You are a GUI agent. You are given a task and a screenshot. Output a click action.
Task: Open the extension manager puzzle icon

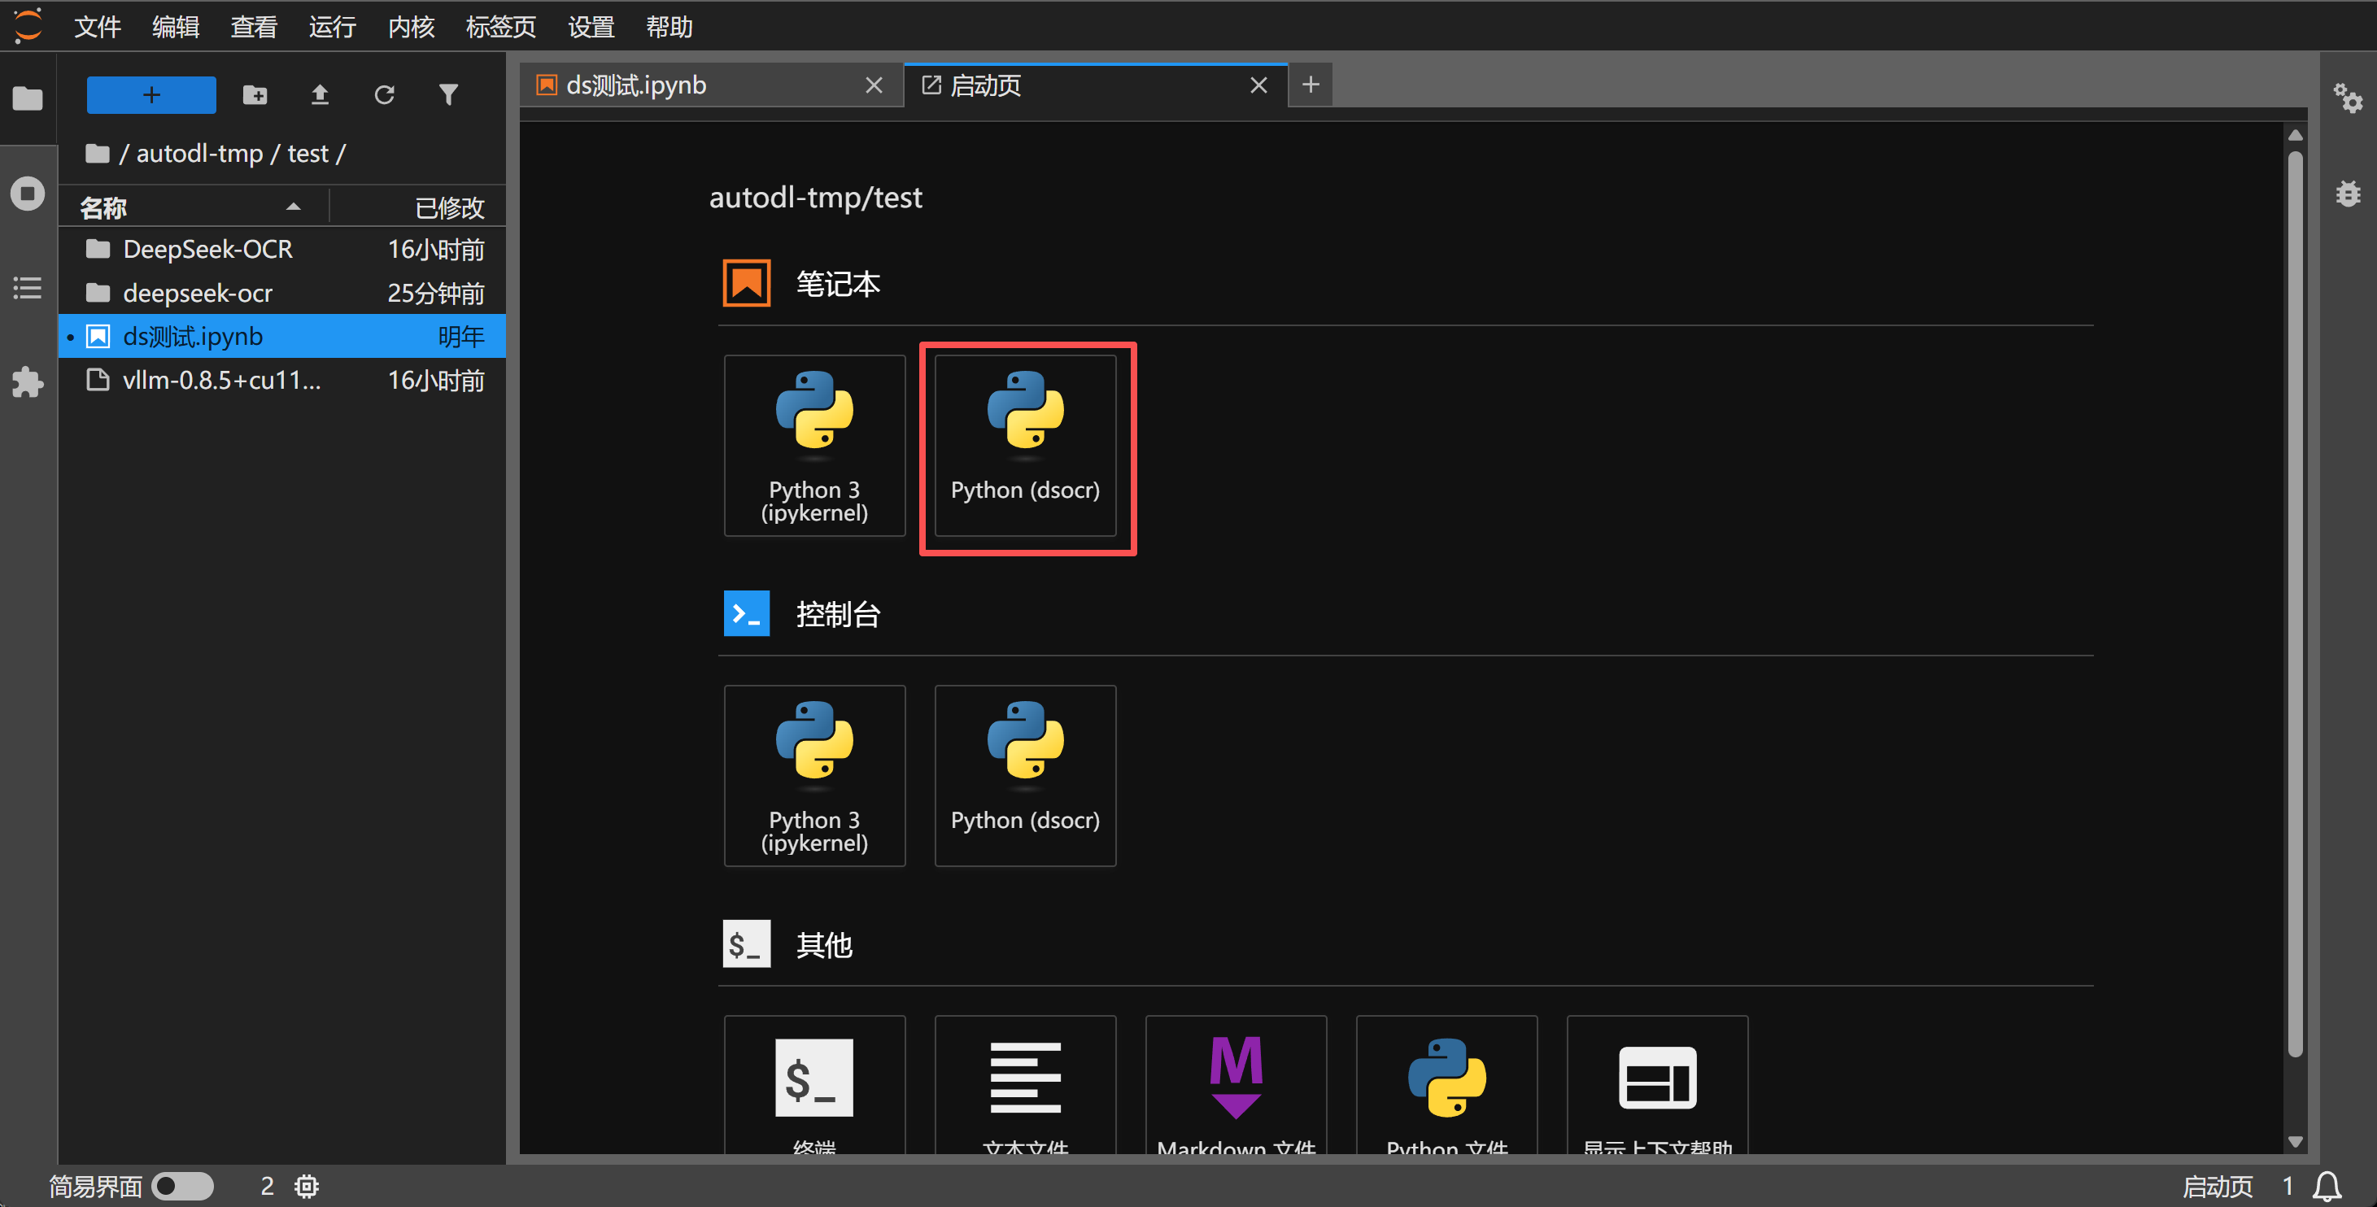click(x=28, y=381)
